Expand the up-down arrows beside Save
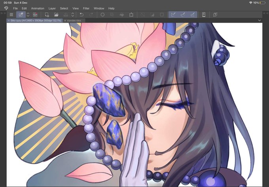The height and width of the screenshot is (187, 269). (x=73, y=15)
